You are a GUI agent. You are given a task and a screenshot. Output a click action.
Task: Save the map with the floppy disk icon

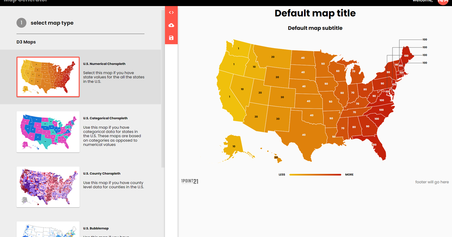[x=171, y=38]
